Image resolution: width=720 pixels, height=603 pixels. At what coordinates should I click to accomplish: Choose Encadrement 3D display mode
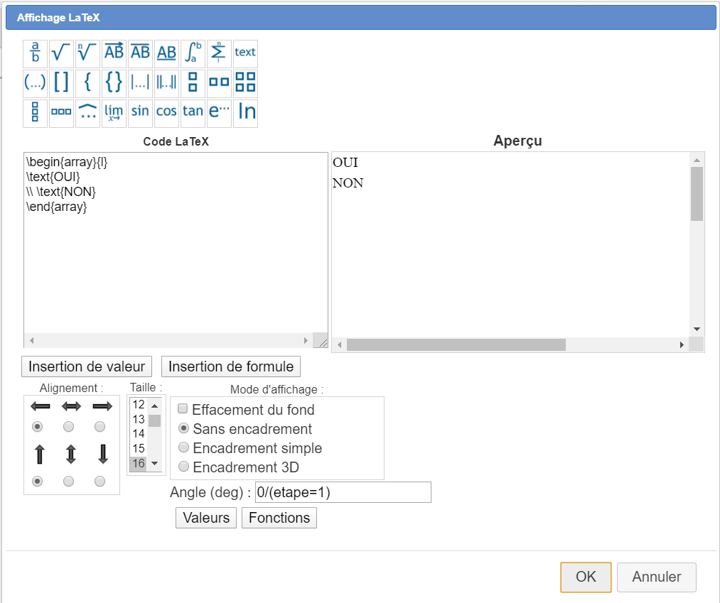point(184,467)
